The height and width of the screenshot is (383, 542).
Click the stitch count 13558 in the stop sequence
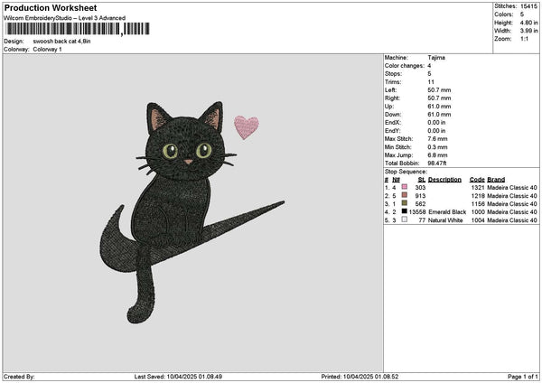(x=417, y=212)
